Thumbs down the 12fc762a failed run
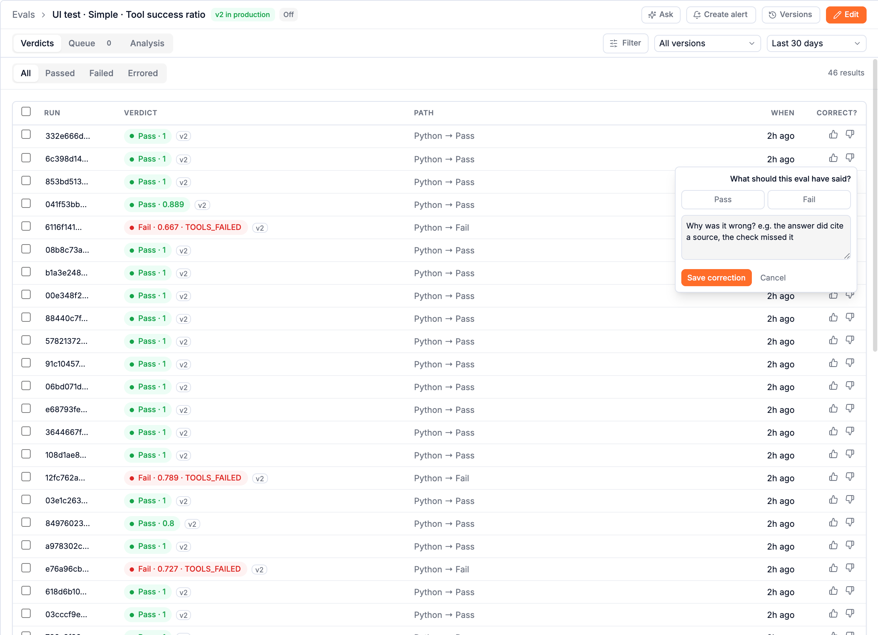This screenshot has height=635, width=878. point(850,477)
